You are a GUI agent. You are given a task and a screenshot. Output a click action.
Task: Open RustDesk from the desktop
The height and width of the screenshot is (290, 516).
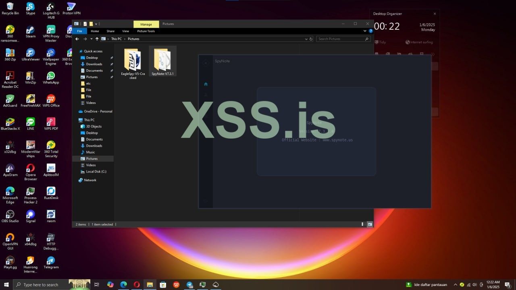(51, 193)
